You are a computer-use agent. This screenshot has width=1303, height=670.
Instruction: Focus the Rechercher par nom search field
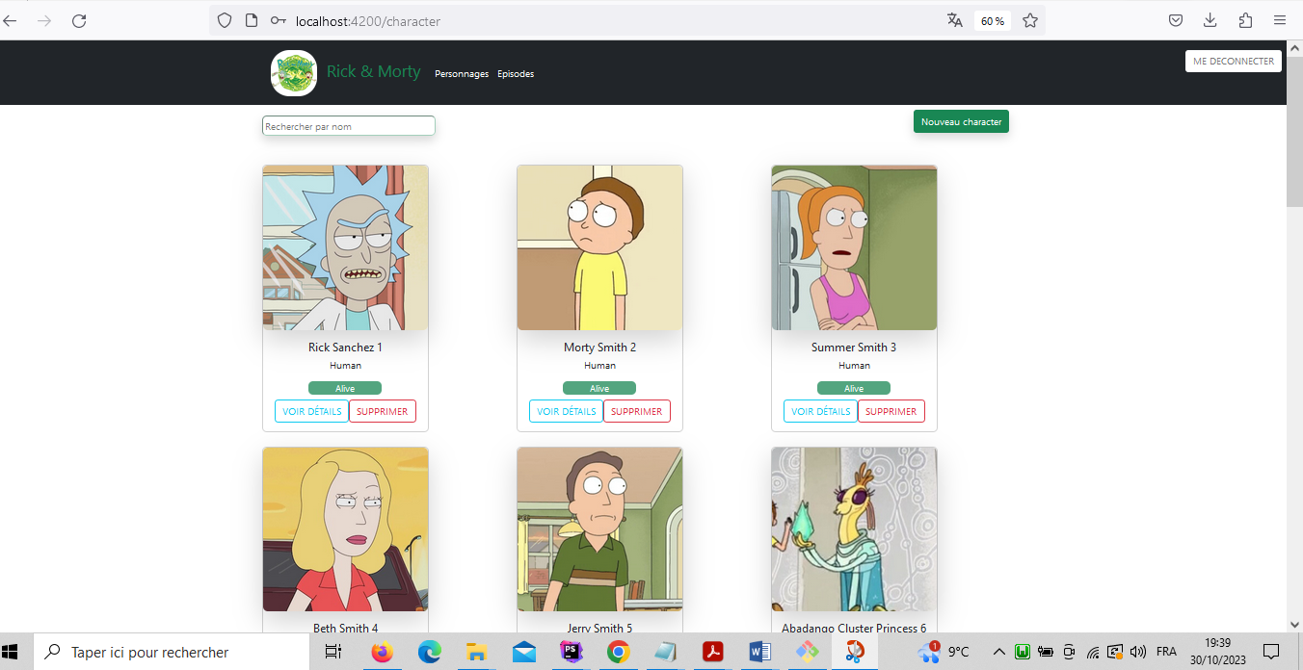tap(349, 126)
